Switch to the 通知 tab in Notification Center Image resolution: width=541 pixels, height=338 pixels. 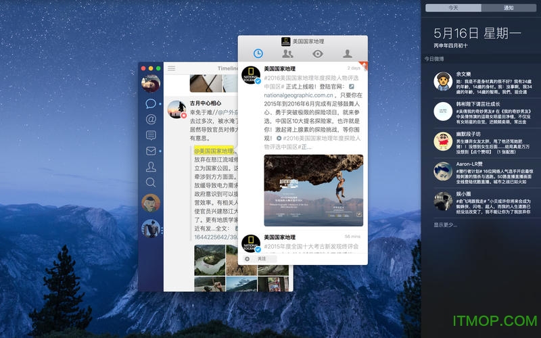click(508, 7)
